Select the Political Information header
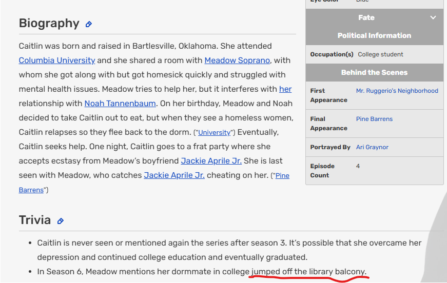 [374, 35]
